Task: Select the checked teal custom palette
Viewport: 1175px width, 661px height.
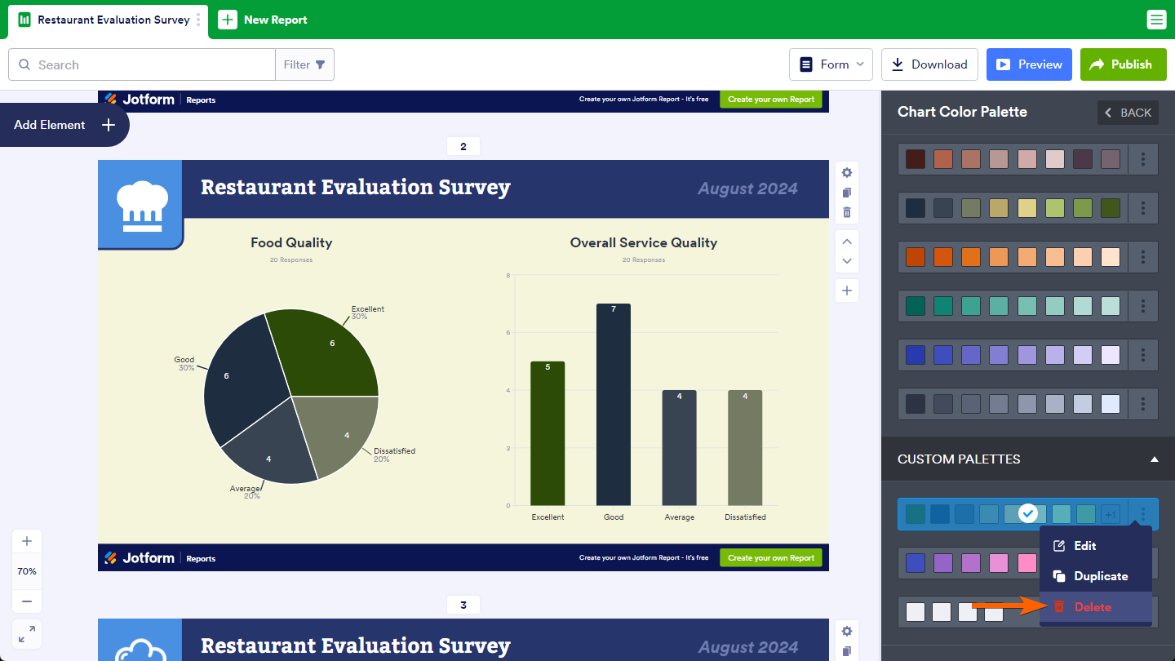Action: point(1012,514)
